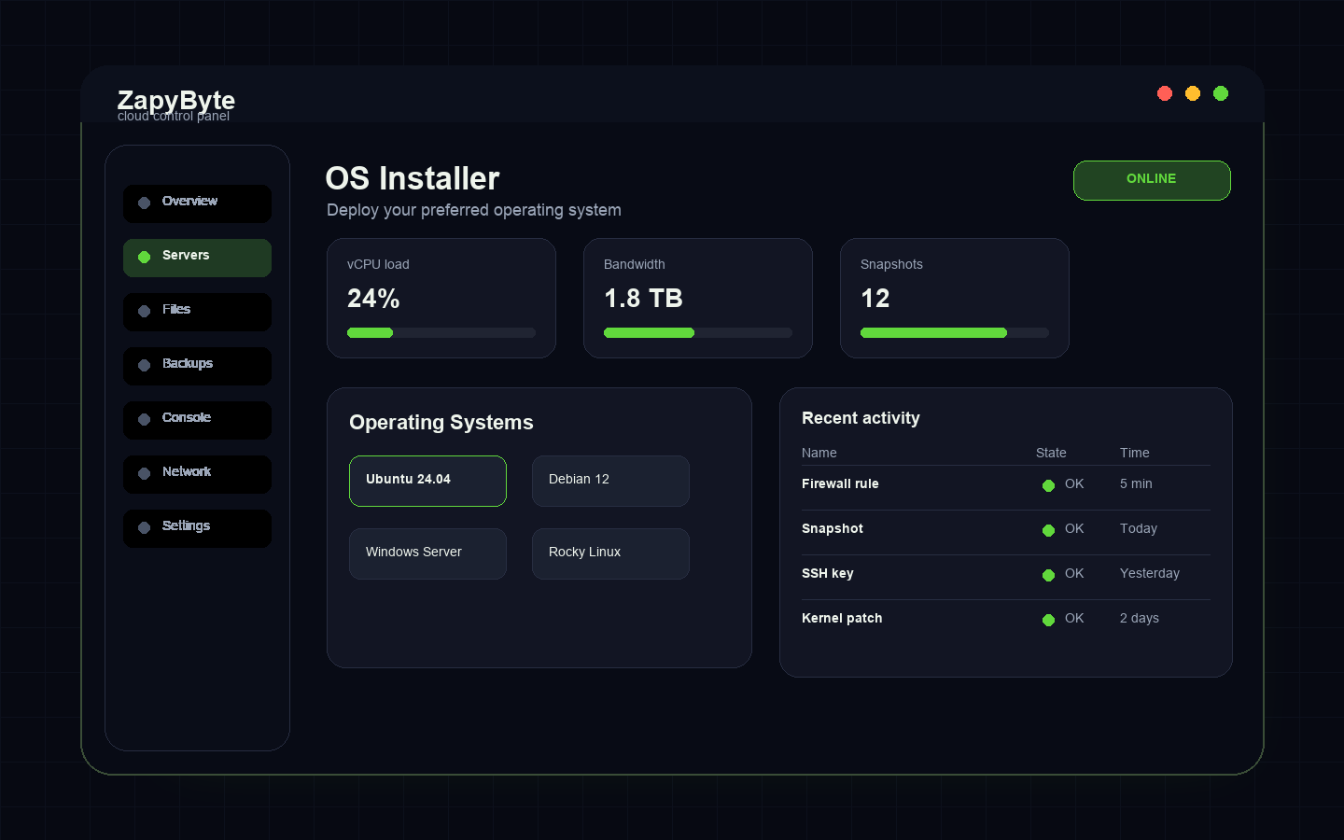Click the ONLINE status button

(1152, 180)
